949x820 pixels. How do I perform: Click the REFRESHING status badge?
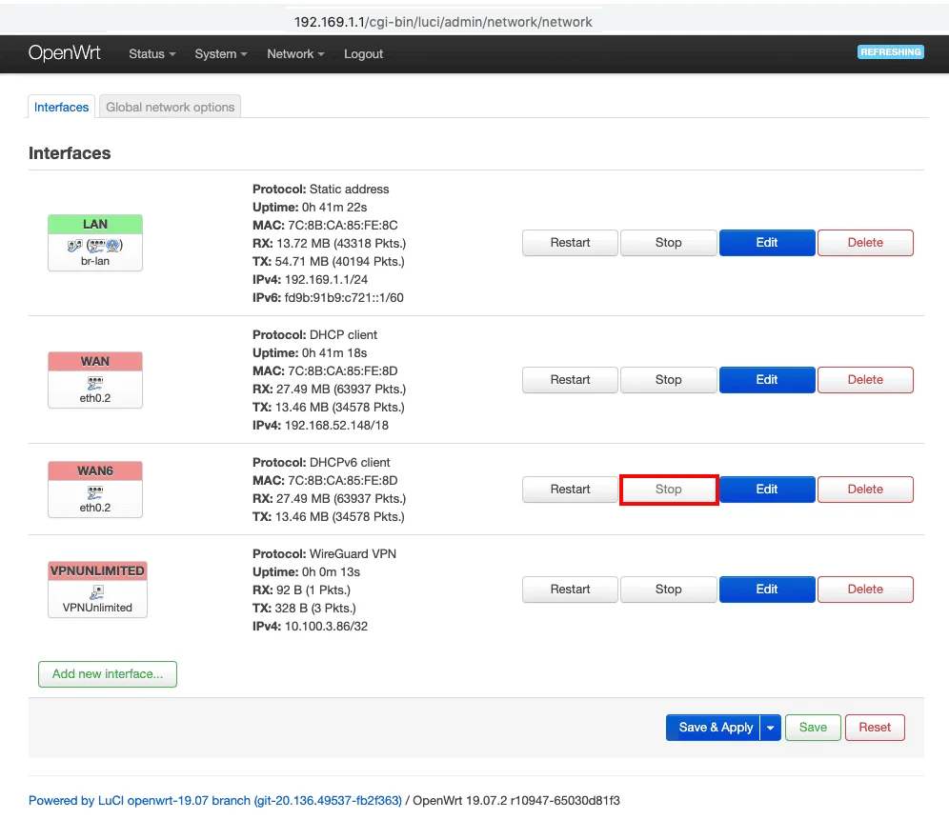890,52
